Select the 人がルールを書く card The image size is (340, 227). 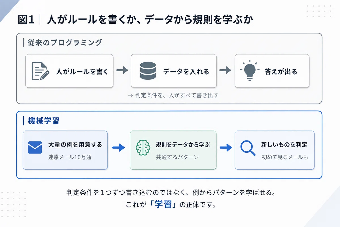(x=69, y=71)
